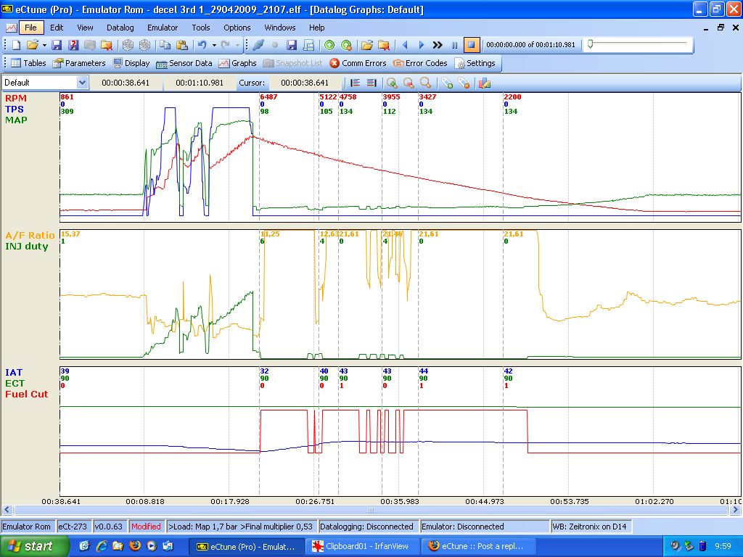Zoom in on the graph
Viewport: 743px width, 557px height.
(x=392, y=83)
